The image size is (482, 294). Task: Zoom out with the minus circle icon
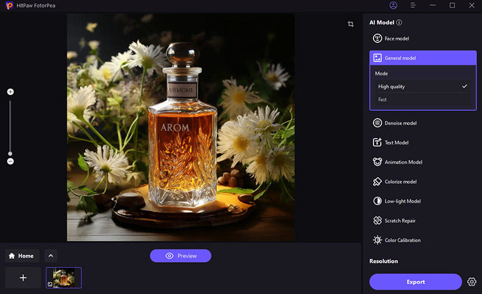10,161
